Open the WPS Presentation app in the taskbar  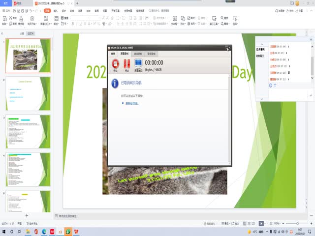click(75, 231)
